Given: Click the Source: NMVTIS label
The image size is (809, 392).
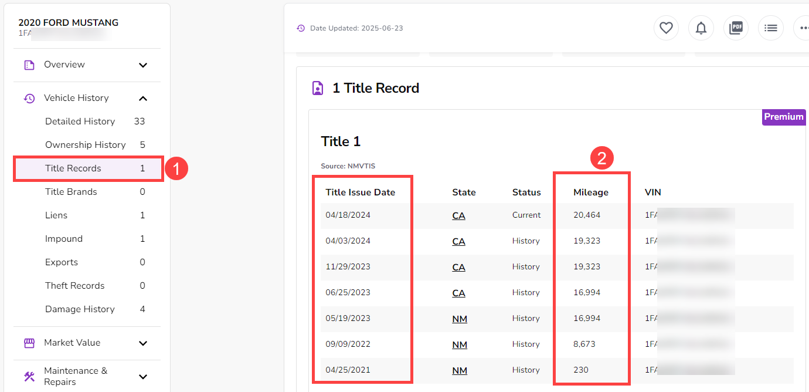Looking at the screenshot, I should pos(348,167).
